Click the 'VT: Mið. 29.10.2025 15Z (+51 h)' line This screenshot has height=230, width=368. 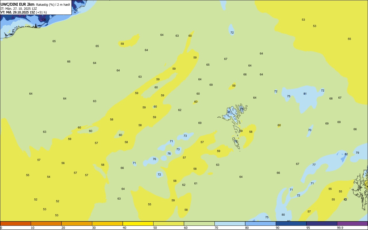(24, 12)
